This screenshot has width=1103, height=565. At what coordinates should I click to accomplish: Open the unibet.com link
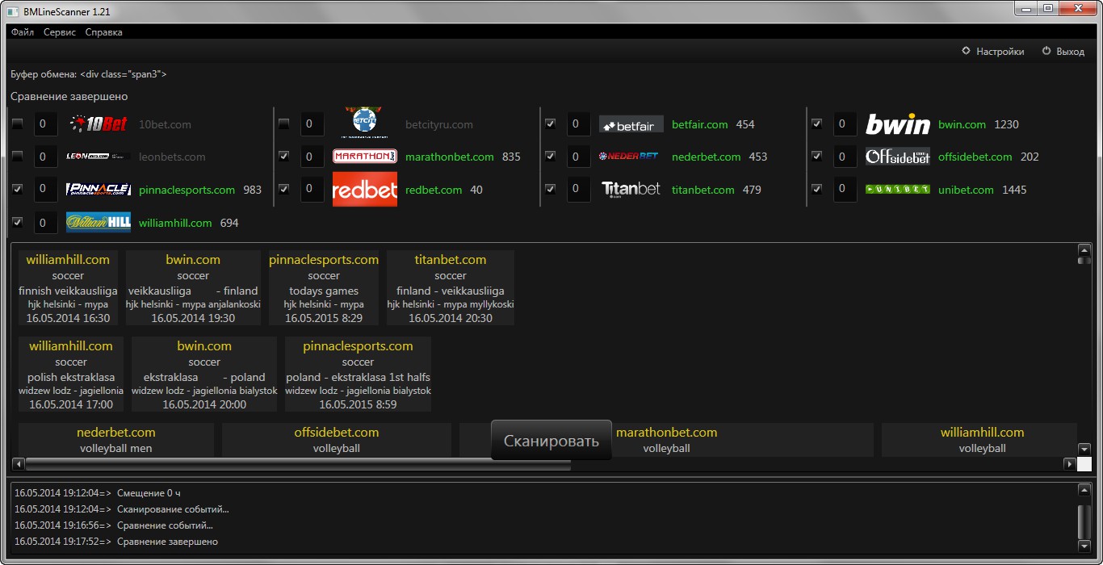pos(966,190)
